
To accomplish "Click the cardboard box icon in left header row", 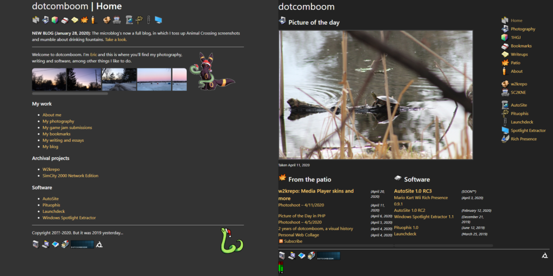I will [x=107, y=20].
